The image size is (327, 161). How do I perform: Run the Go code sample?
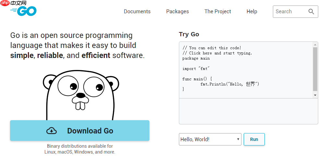[254, 139]
